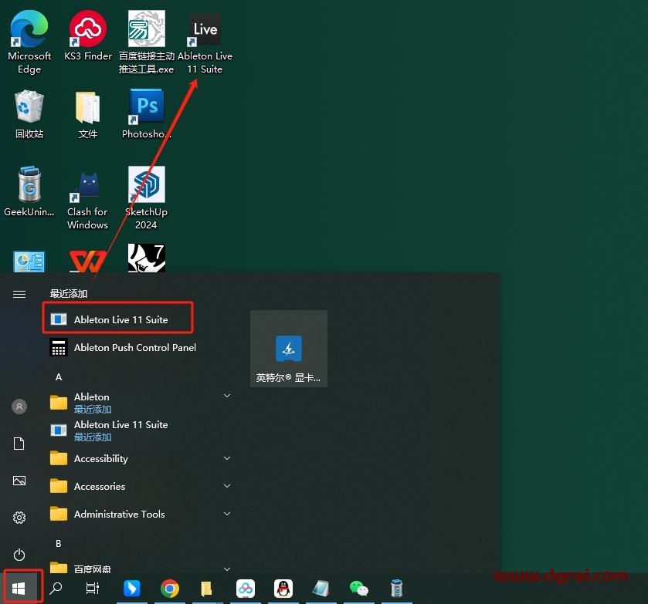
Task: Open File Explorer from the taskbar
Action: pos(206,588)
